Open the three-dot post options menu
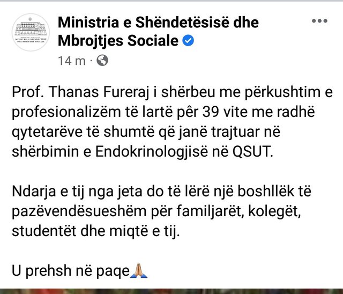Viewport: 343px width, 294px height. 319,21
